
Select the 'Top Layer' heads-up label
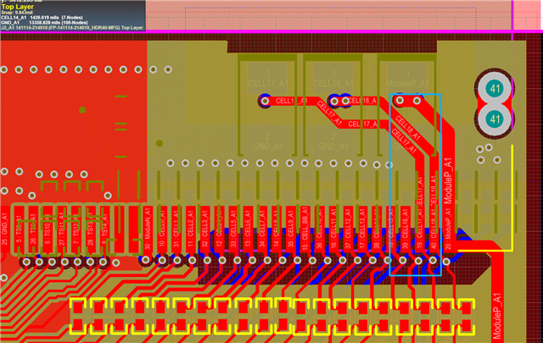coord(17,7)
